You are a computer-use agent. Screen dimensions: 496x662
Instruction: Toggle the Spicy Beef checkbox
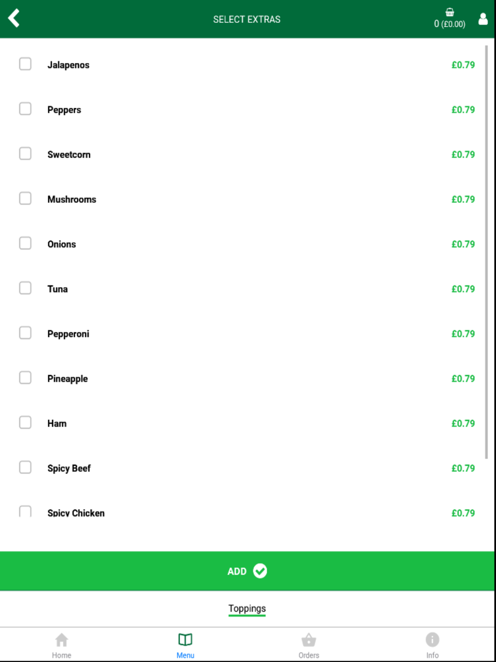[x=25, y=467]
